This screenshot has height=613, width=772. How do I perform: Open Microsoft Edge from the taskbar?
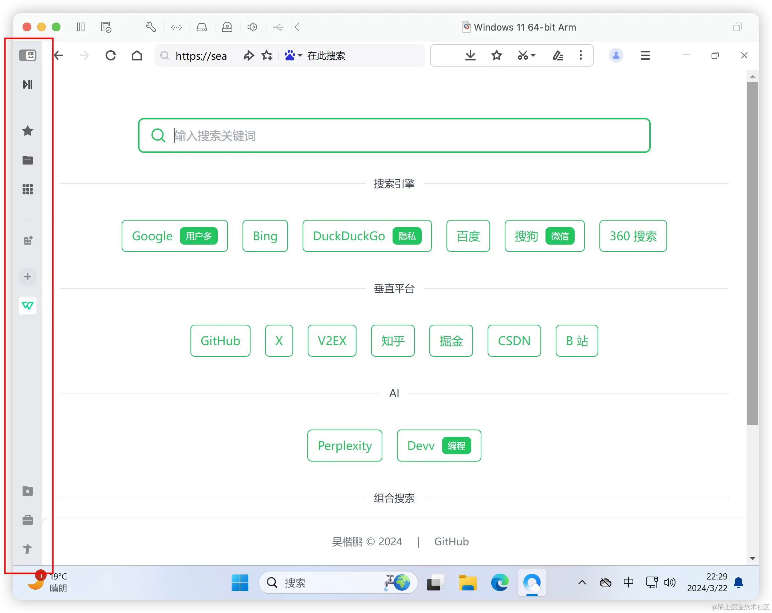tap(500, 583)
